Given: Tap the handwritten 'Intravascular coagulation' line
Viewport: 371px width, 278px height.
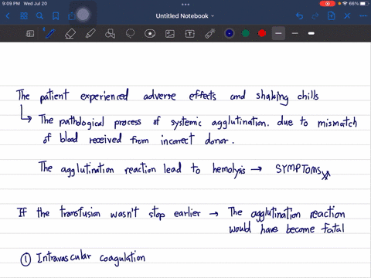Looking at the screenshot, I should [91, 259].
